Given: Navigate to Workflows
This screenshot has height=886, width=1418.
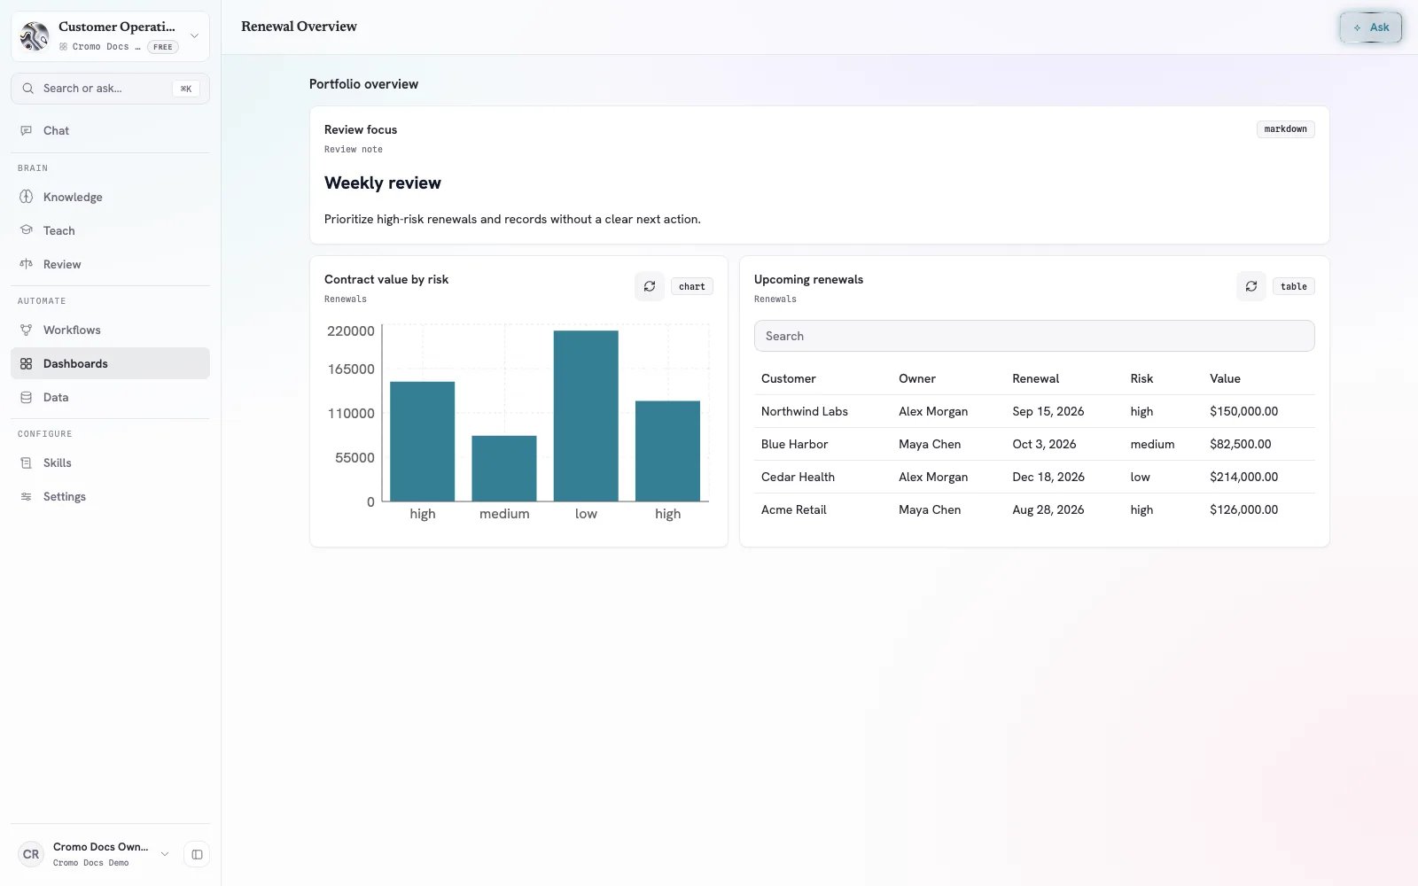Looking at the screenshot, I should pos(110,330).
